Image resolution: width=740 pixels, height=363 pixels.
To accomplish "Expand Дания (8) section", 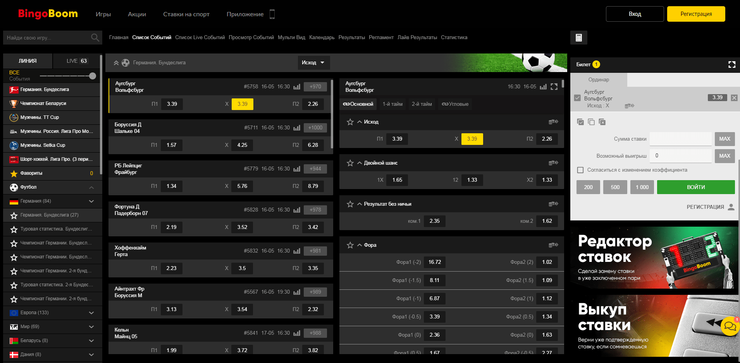I will pos(91,355).
